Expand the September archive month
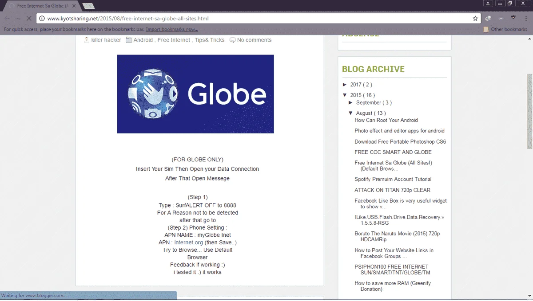This screenshot has height=301, width=533. [351, 102]
